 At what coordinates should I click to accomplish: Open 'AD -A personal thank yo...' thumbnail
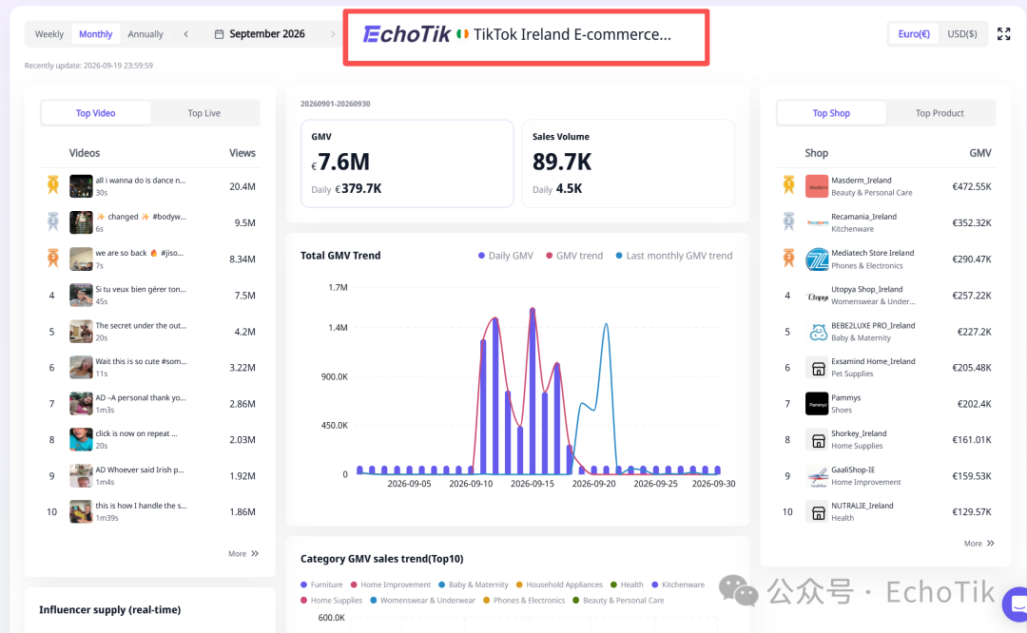(x=81, y=403)
